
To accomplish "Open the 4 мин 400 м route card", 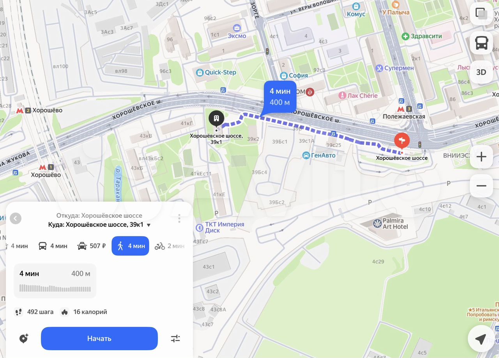I will 55,281.
